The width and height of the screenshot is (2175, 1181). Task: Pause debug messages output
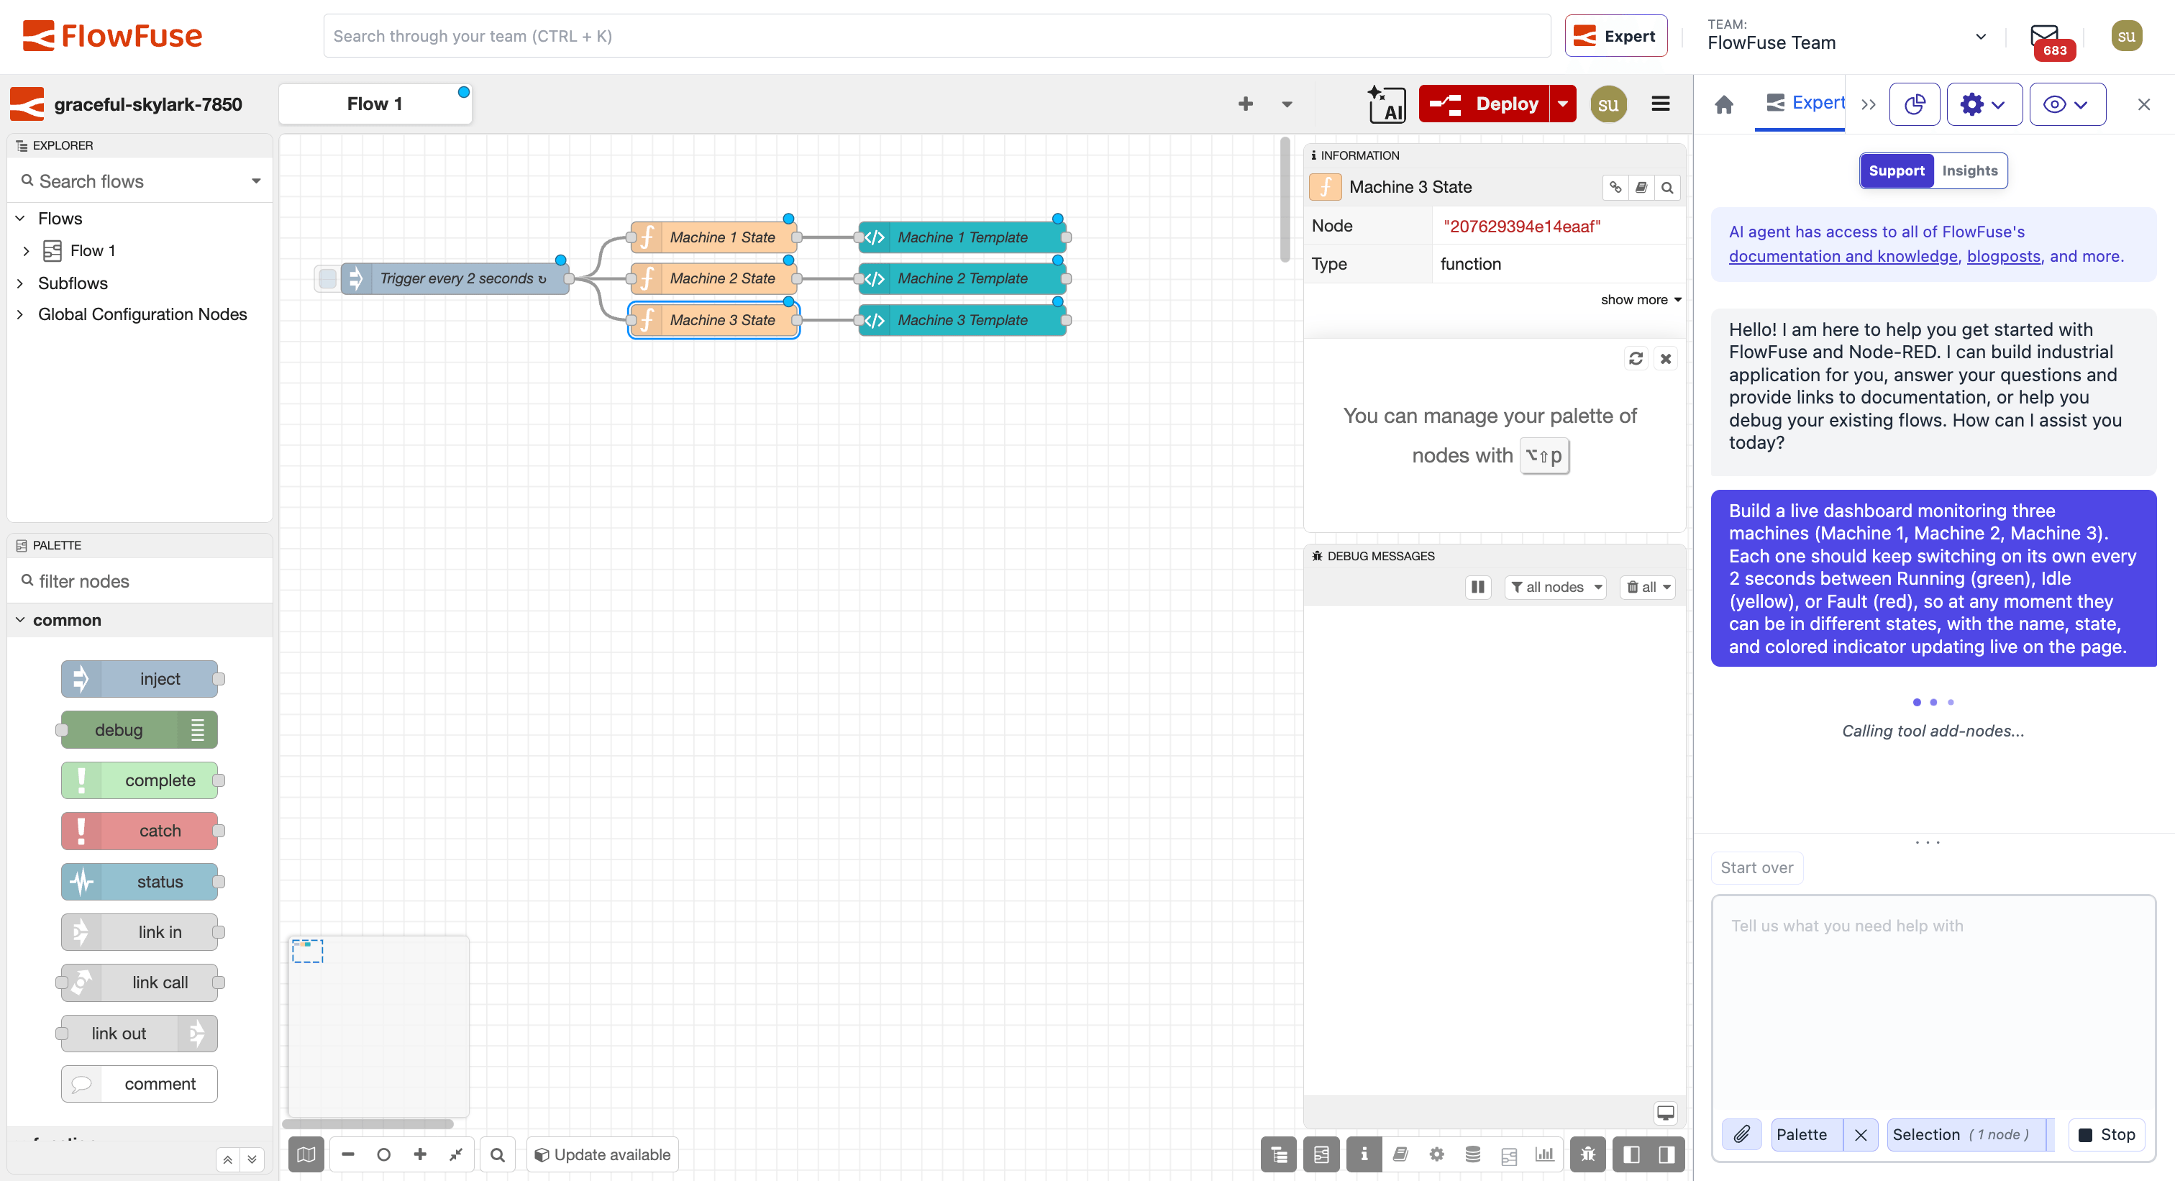(1477, 587)
